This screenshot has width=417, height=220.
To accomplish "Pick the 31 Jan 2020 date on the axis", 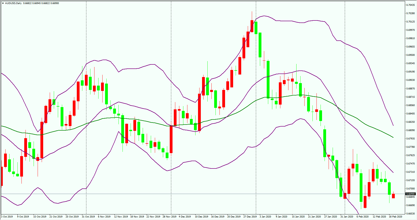I will [x=347, y=216].
